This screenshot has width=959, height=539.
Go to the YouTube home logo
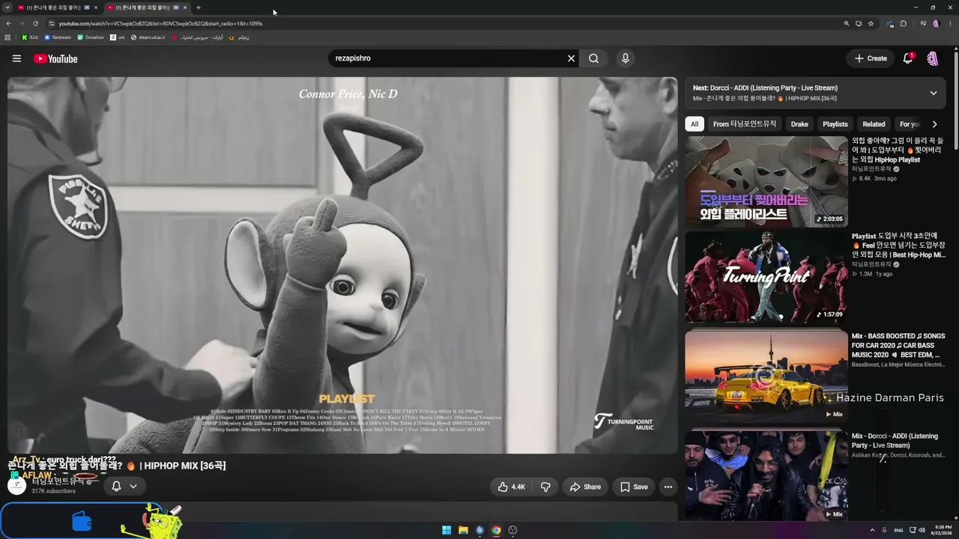(x=55, y=58)
